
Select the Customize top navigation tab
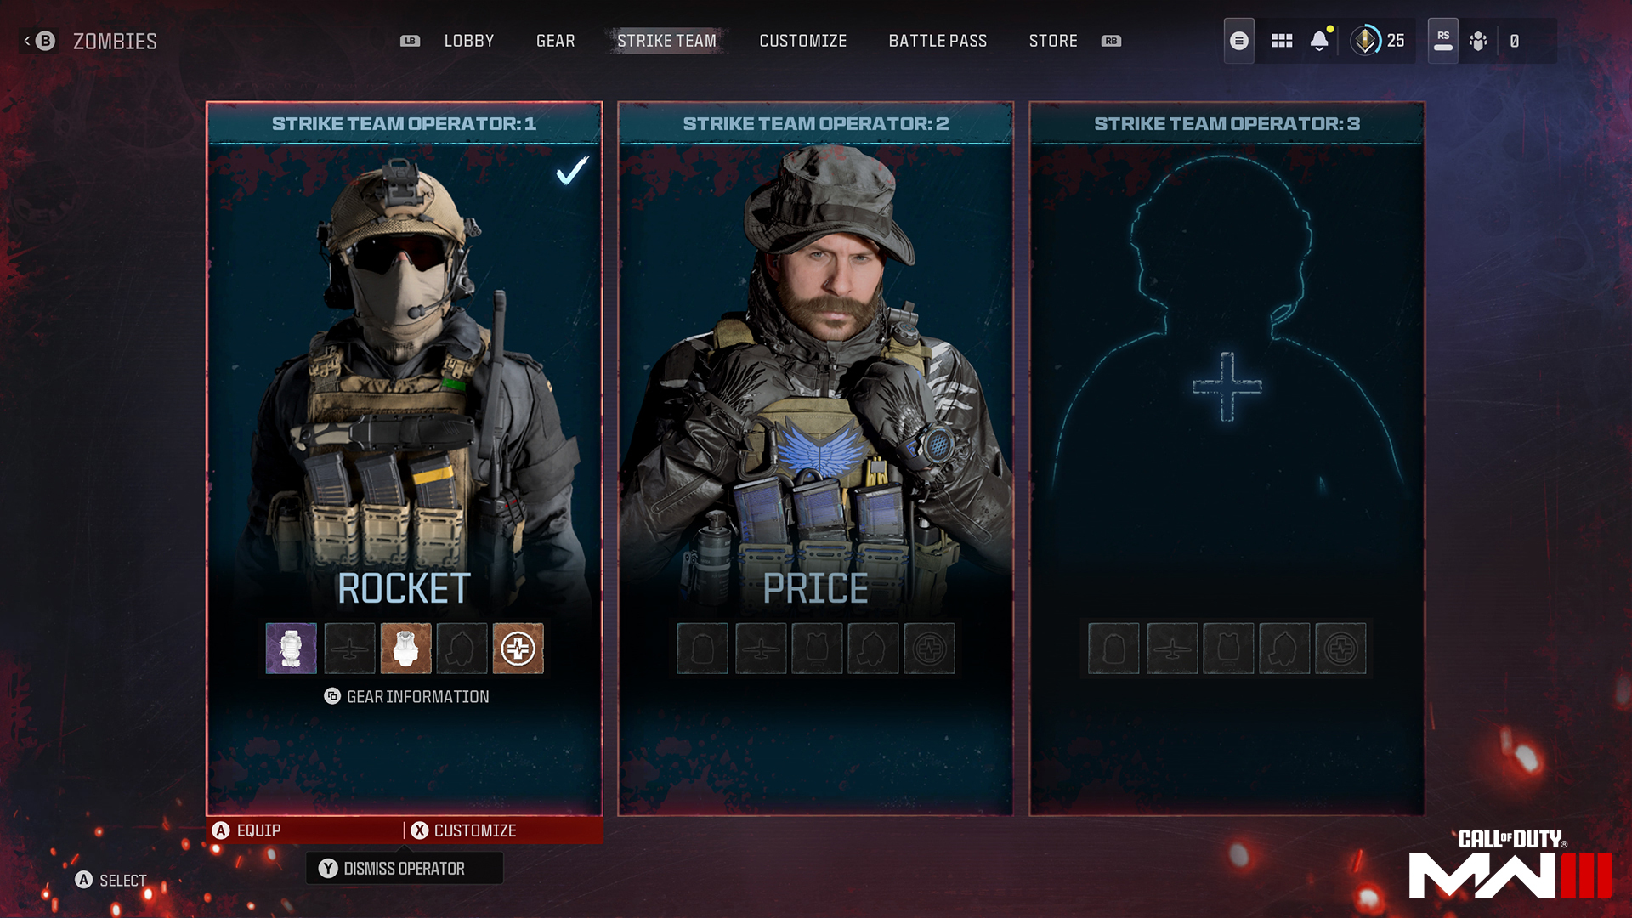point(802,40)
